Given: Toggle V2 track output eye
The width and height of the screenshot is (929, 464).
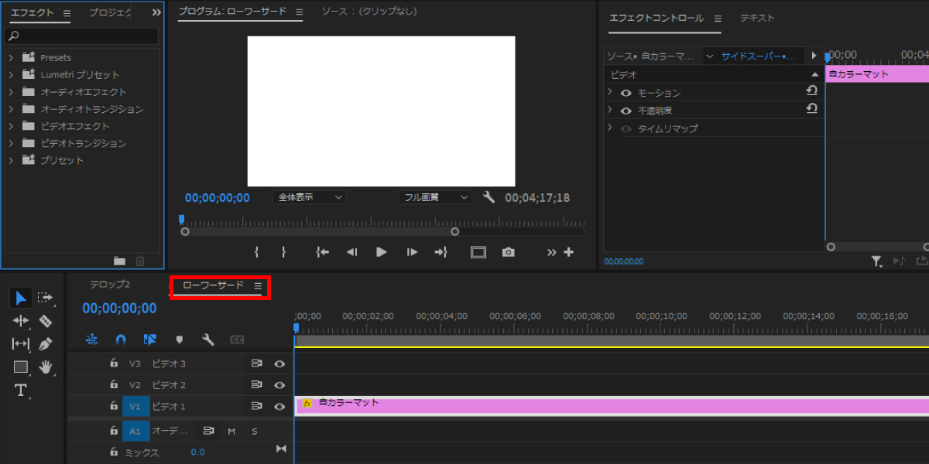Looking at the screenshot, I should [x=279, y=384].
